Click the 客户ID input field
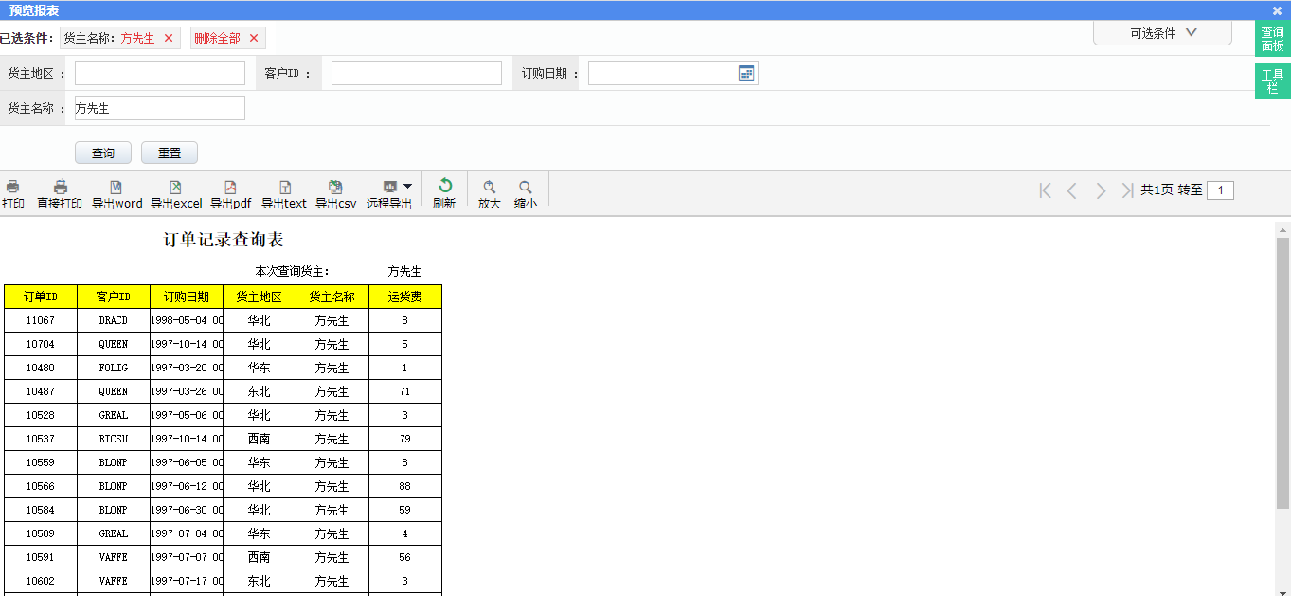Screen dimensions: 1291x596 pos(416,73)
